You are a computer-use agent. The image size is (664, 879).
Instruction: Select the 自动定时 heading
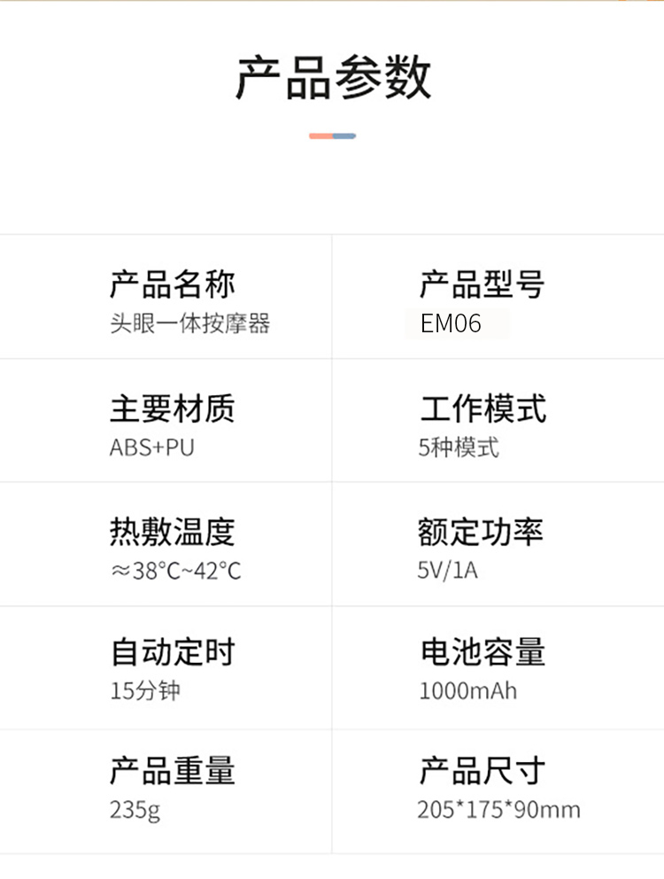[x=173, y=652]
